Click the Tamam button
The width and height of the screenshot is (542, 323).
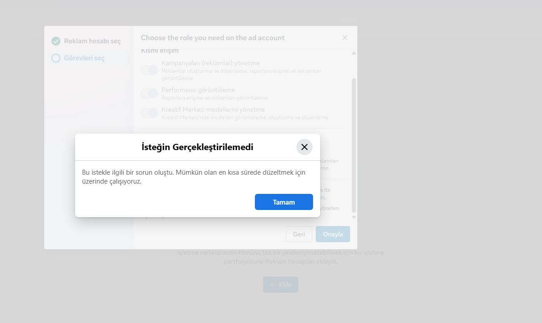(284, 202)
